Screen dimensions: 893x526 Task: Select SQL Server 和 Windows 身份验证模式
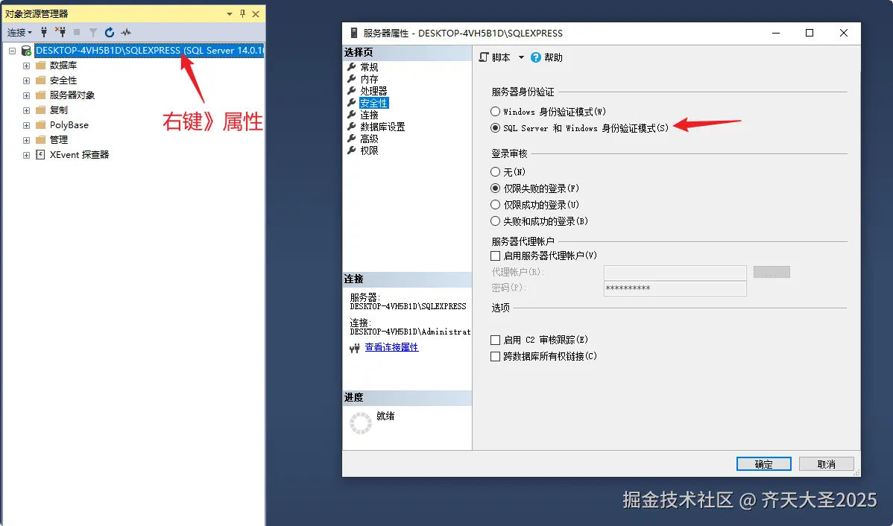(496, 128)
